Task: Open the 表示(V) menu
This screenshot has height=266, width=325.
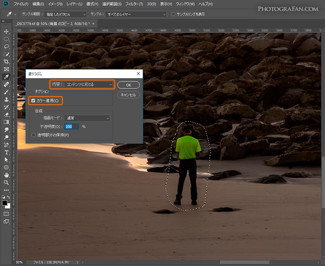Action: 166,4
